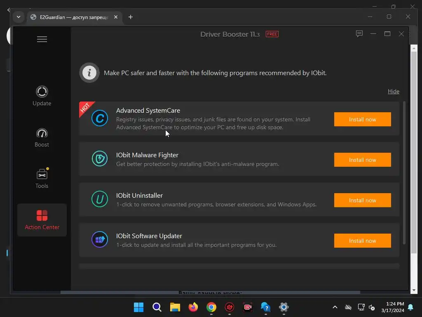This screenshot has width=422, height=317.
Task: Select the E2Guardian browser tab
Action: 74,17
